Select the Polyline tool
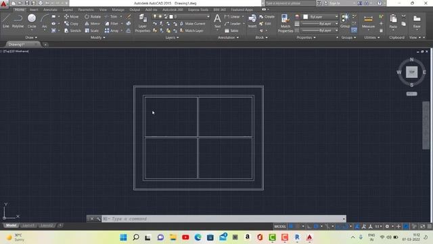The image size is (433, 244). pos(18,21)
